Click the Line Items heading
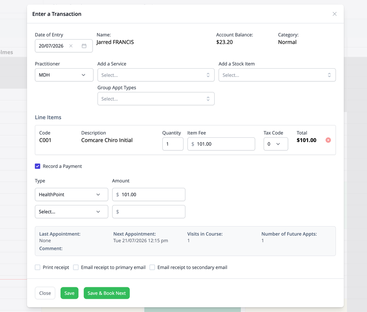The height and width of the screenshot is (312, 367). pos(48,117)
